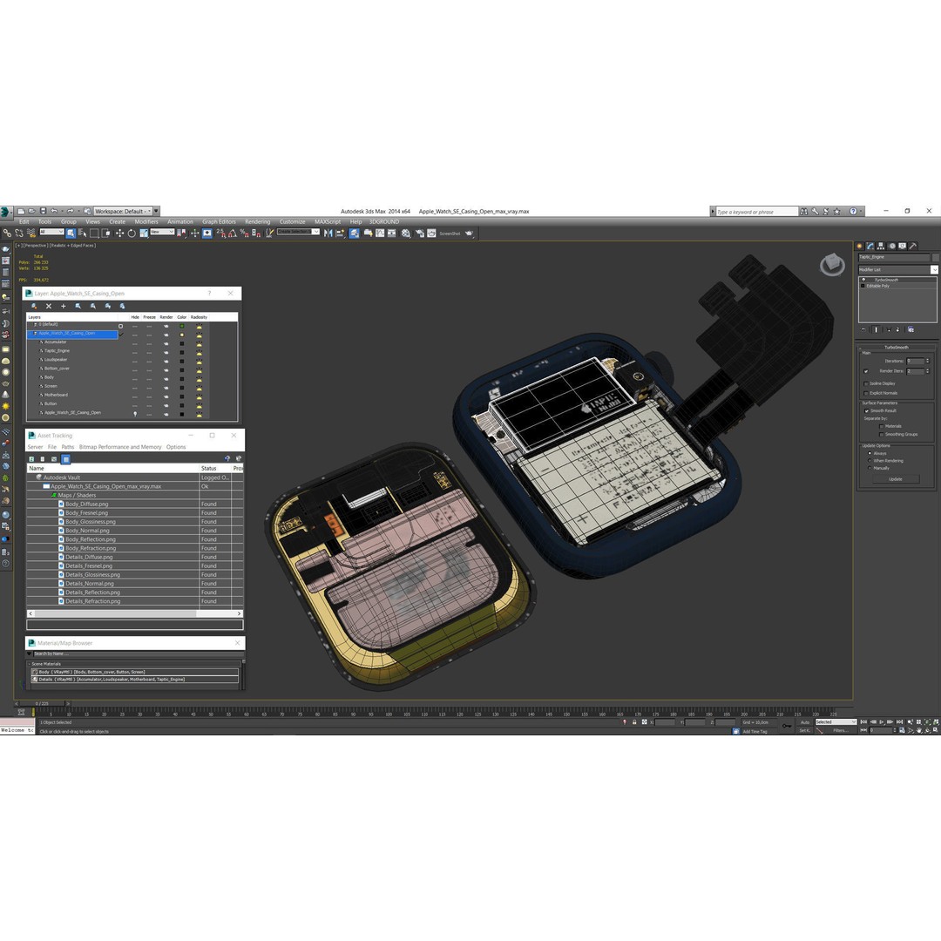Toggle the Angle Snap icon

pyautogui.click(x=234, y=234)
